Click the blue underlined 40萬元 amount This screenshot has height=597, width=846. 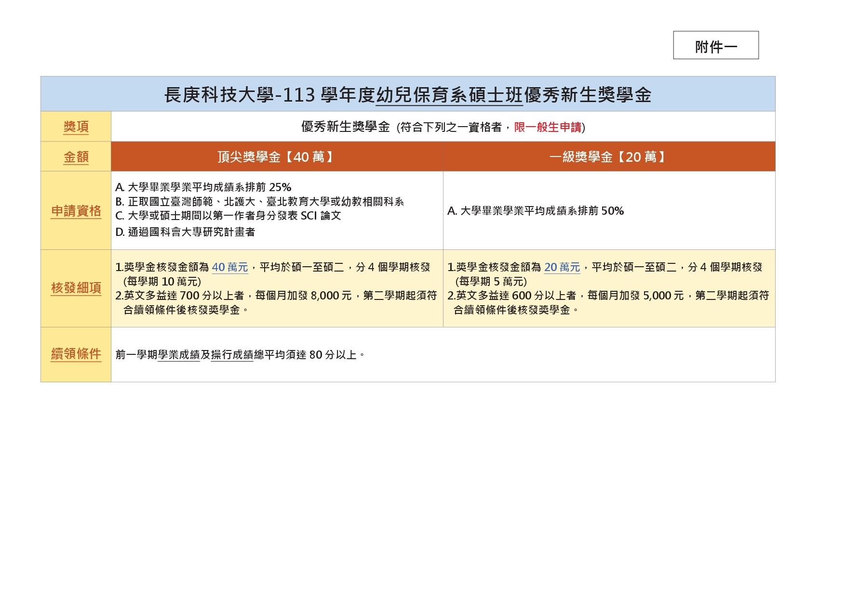[229, 267]
